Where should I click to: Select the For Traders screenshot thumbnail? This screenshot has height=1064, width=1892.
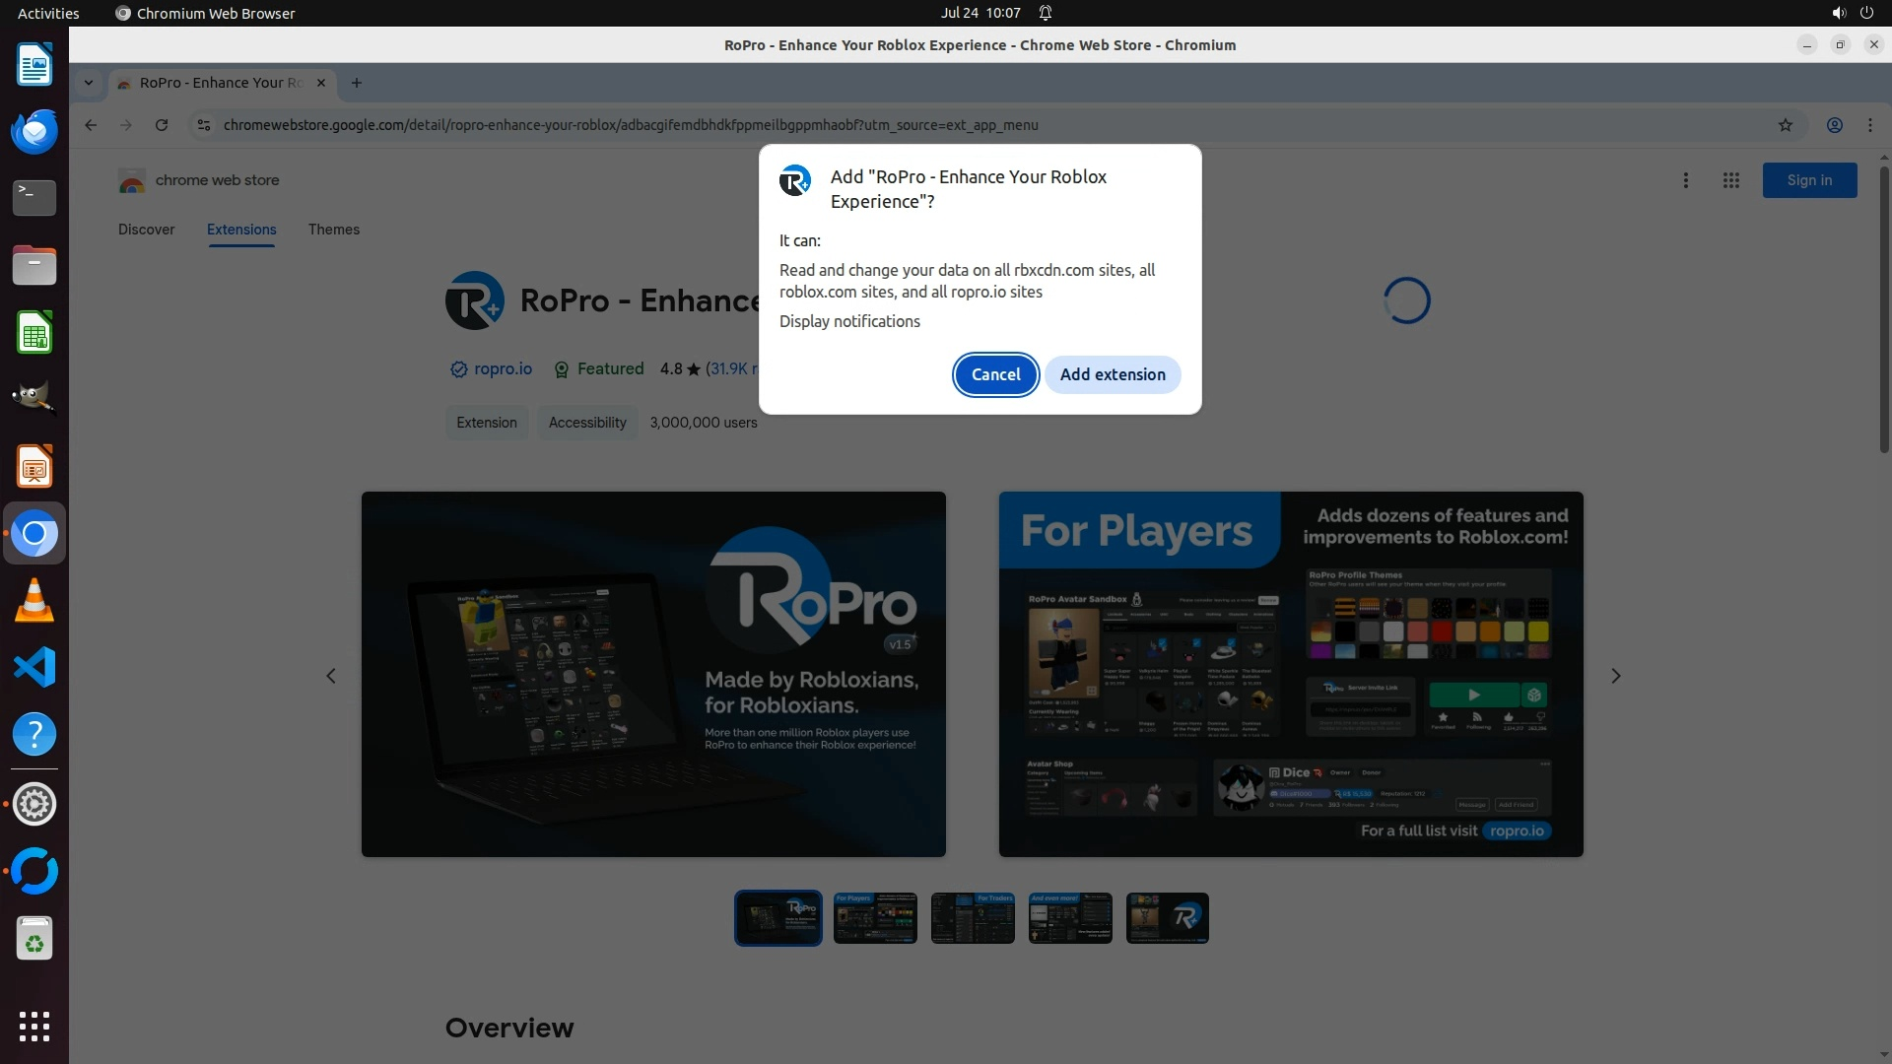click(972, 918)
